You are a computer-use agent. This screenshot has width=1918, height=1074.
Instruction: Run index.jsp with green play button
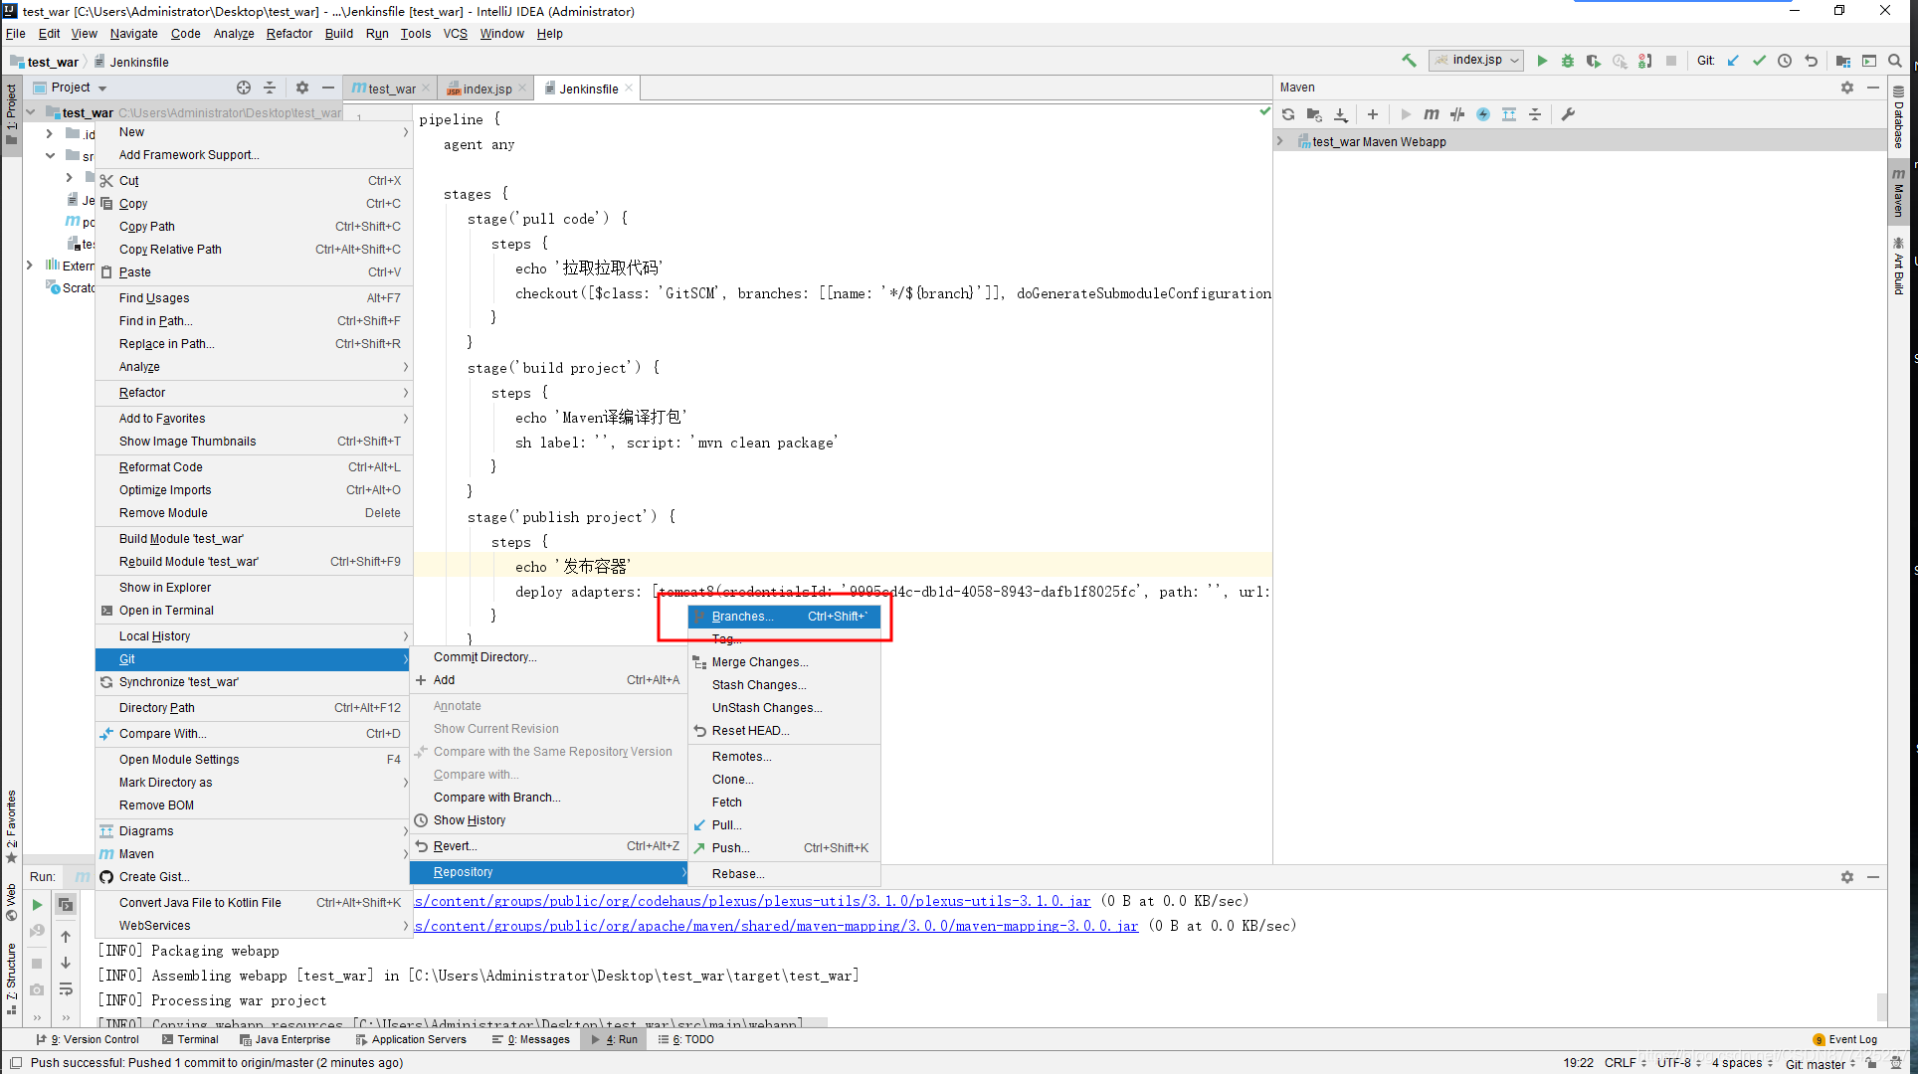(x=1542, y=61)
